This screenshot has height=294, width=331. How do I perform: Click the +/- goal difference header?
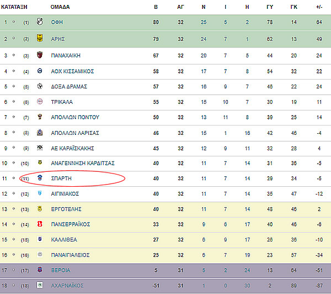(319, 7)
